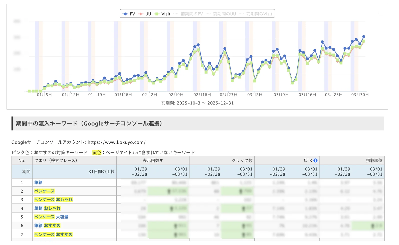Click the 03月30日 axis label
This screenshot has width=399, height=245.
pos(360,95)
